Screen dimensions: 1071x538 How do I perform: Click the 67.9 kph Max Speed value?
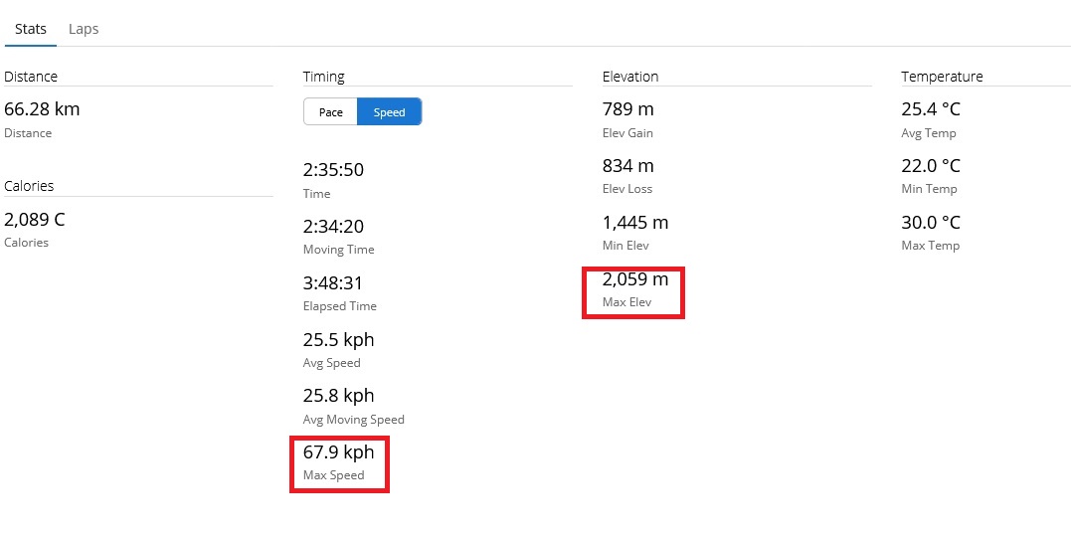tap(338, 452)
